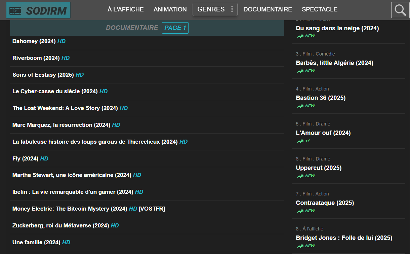Viewport: 410px width, 254px height.
Task: Open the GENRES three-dot dropdown
Action: [232, 9]
